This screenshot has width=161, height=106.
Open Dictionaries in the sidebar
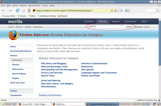(18, 69)
